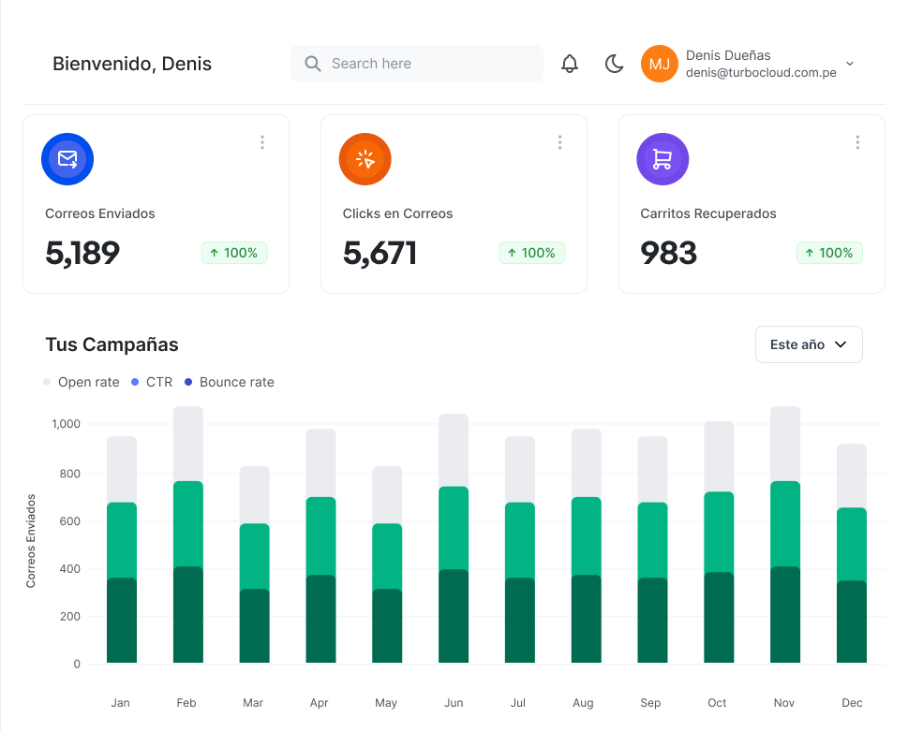Click the magnifying glass search icon
The width and height of the screenshot is (908, 732).
(x=313, y=64)
